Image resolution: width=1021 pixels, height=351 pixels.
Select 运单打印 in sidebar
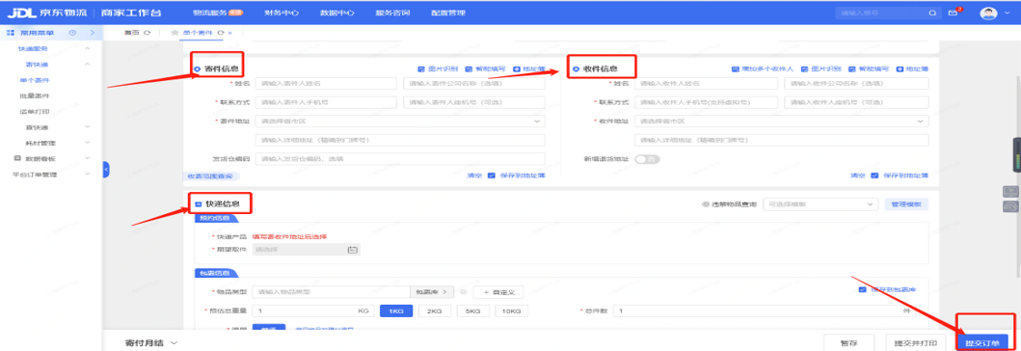35,111
